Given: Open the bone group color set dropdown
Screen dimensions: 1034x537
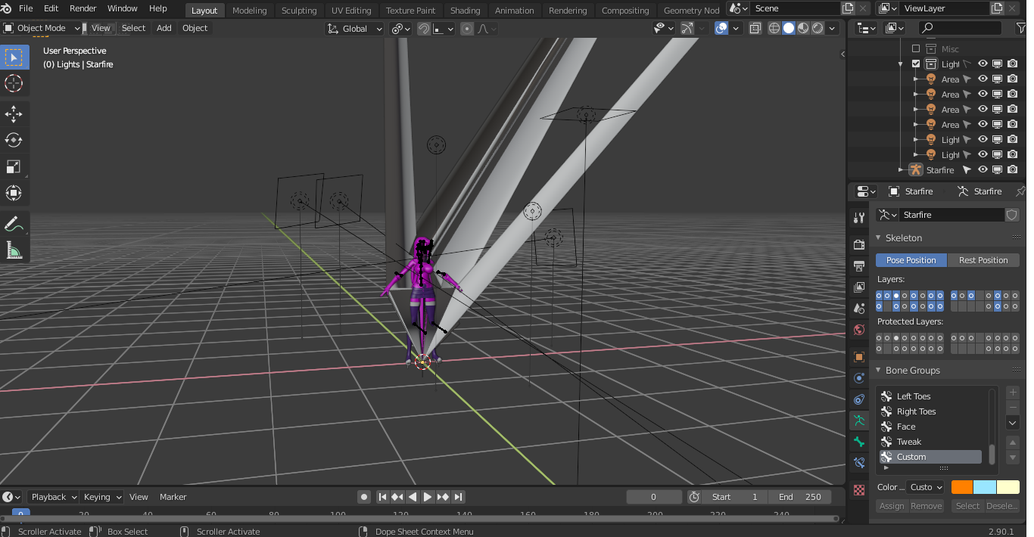Looking at the screenshot, I should [x=925, y=487].
